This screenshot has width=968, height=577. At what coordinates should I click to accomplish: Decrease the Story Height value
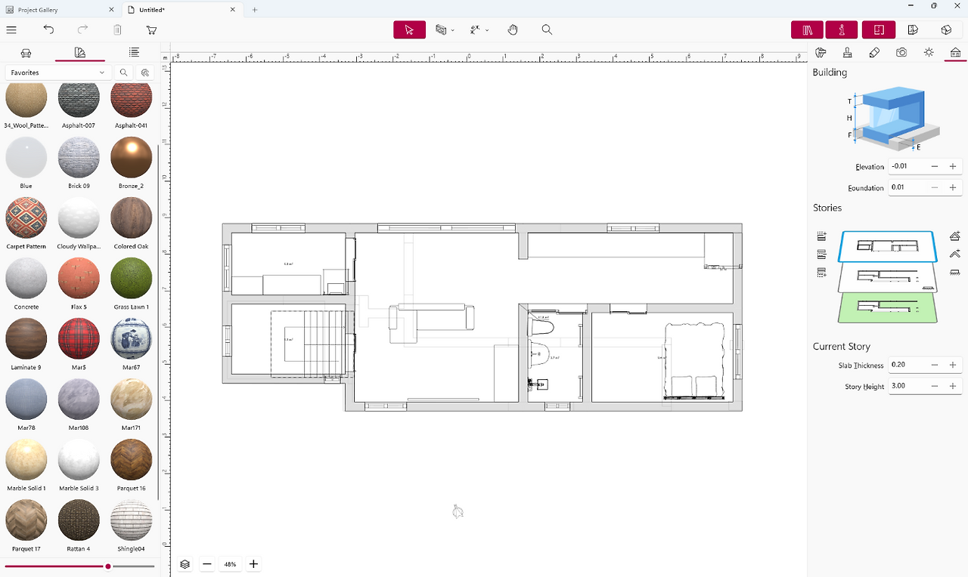[935, 386]
